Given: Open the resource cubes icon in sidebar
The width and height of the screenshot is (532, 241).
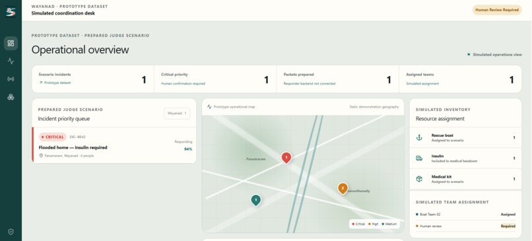Looking at the screenshot, I should tap(11, 97).
